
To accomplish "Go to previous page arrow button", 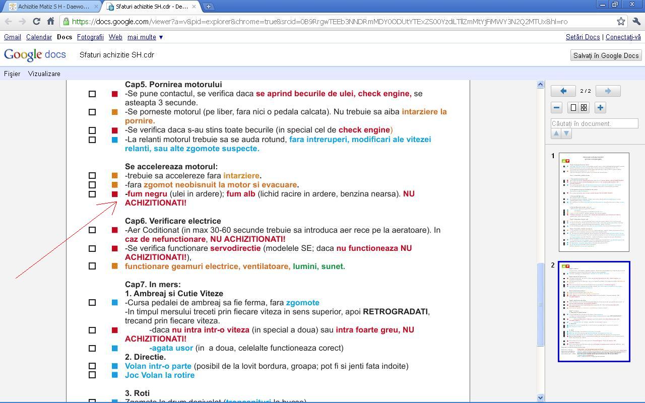I will [563, 91].
